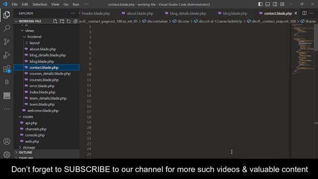This screenshot has width=318, height=179.
Task: Open Source Control view
Action: [x=6, y=42]
